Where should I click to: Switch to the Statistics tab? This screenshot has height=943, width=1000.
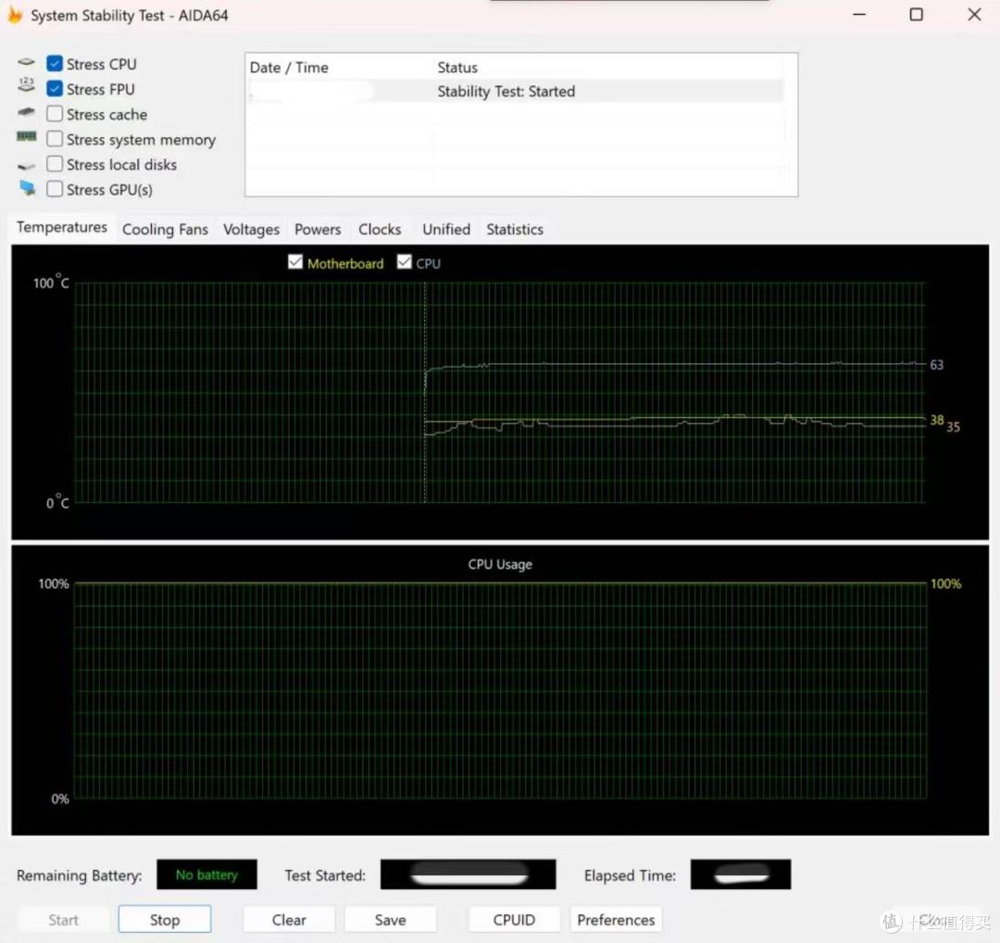[515, 229]
